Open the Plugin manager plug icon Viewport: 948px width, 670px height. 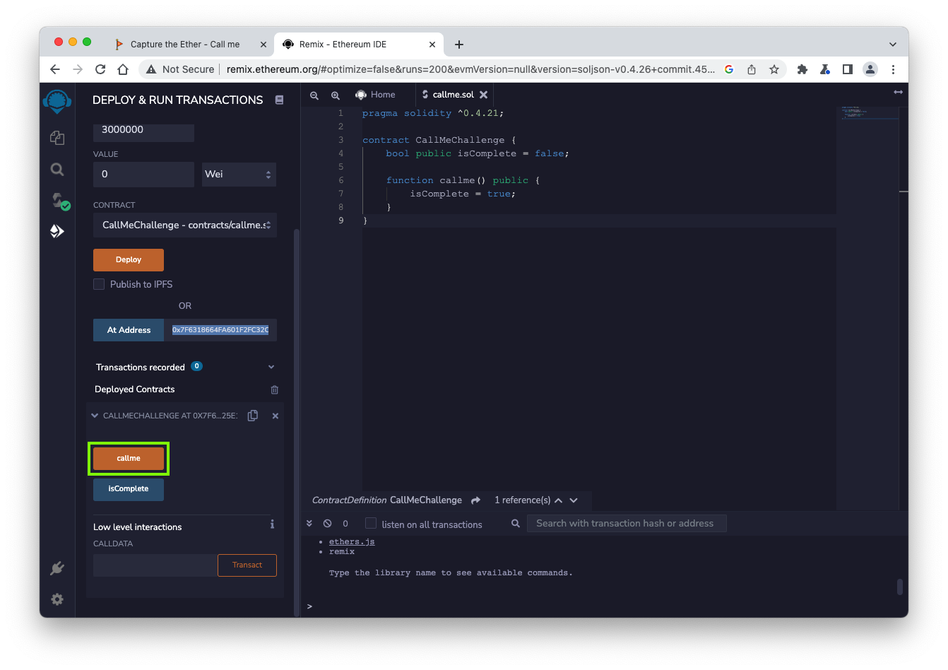click(x=57, y=568)
